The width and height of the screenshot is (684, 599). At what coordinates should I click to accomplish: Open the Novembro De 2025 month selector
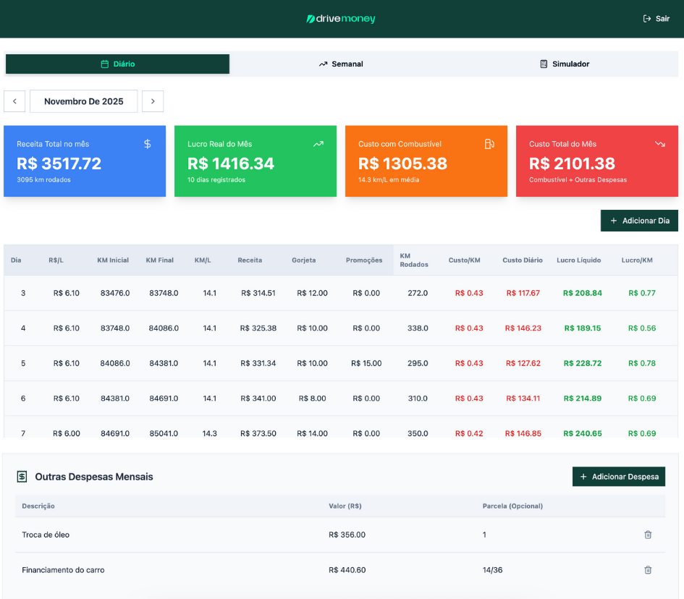click(x=83, y=101)
